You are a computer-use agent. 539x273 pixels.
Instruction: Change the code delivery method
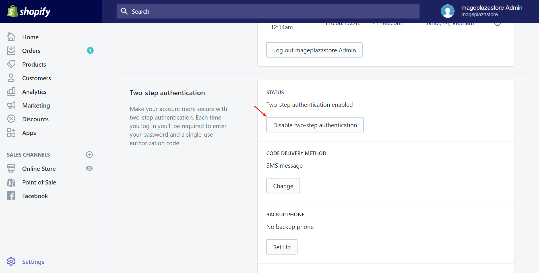pyautogui.click(x=283, y=186)
